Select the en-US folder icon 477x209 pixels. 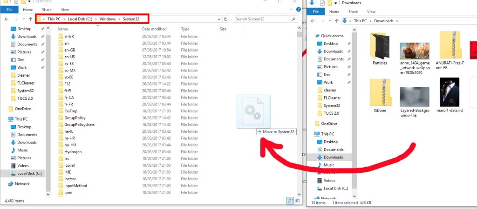[x=61, y=57]
